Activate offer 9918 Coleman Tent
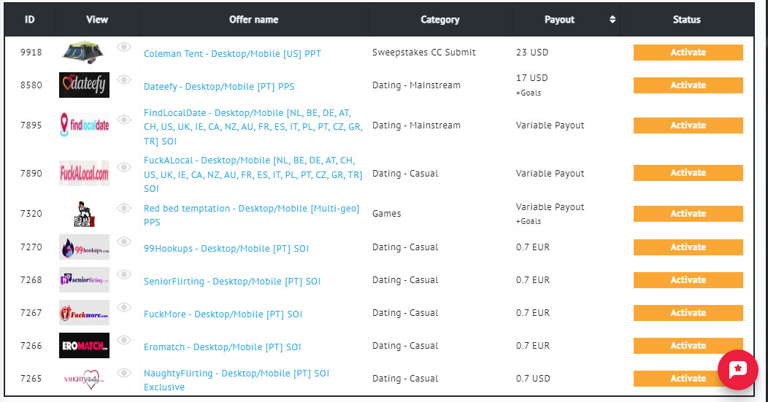The image size is (768, 402). (x=688, y=53)
